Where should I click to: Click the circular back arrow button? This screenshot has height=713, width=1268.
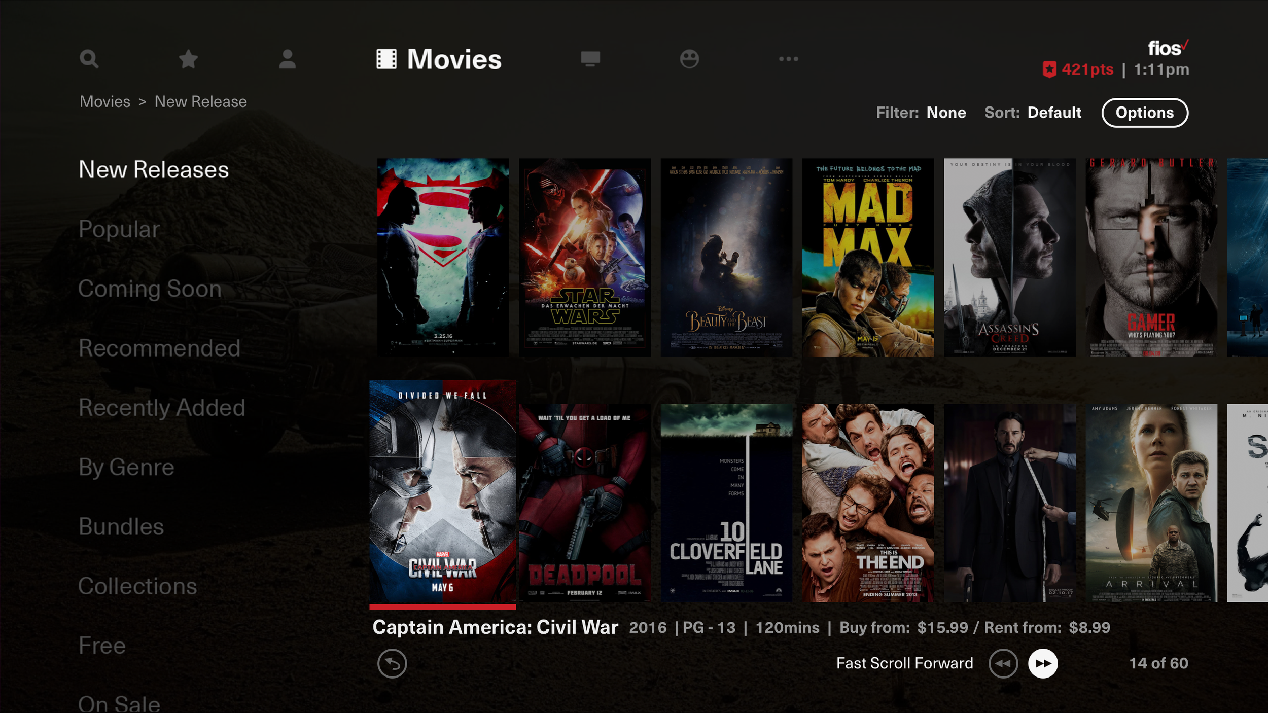[x=392, y=663]
